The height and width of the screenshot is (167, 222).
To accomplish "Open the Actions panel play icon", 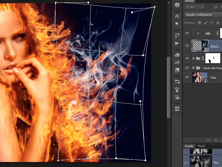I will (177, 43).
